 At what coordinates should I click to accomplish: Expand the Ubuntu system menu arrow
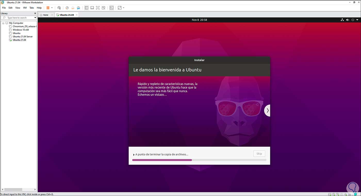[x=357, y=20]
